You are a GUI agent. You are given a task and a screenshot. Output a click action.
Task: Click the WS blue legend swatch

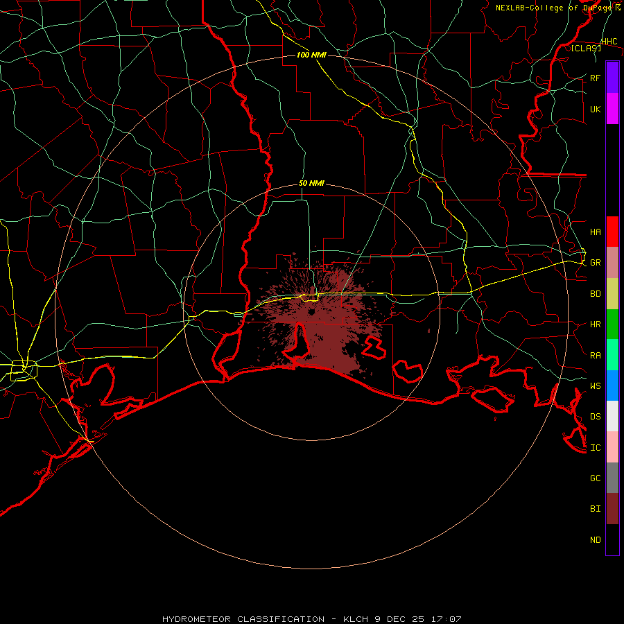click(x=612, y=385)
